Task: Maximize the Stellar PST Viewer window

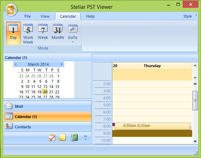Action: click(x=178, y=5)
